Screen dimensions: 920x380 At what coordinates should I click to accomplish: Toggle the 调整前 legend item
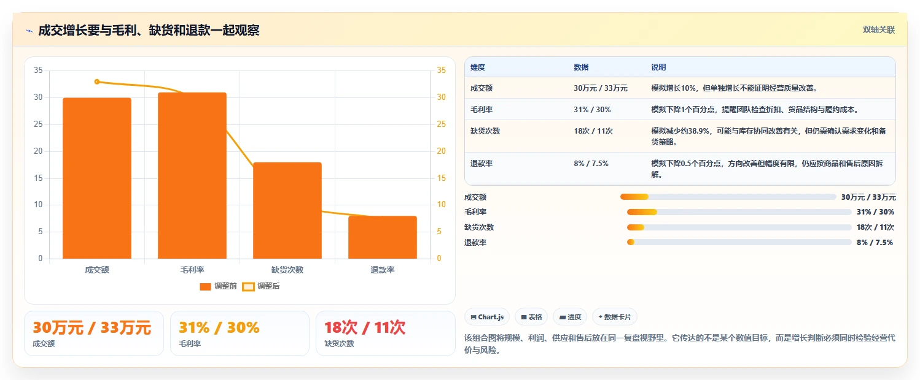[218, 286]
